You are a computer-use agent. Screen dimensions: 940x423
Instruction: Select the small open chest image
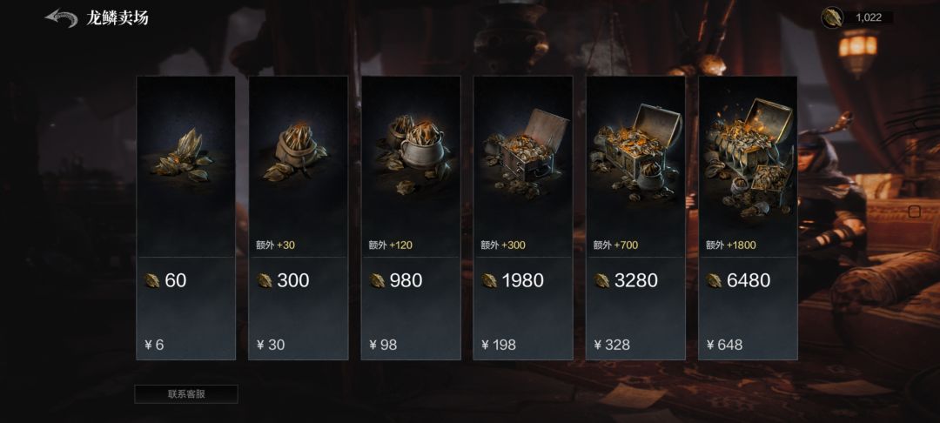coord(522,155)
